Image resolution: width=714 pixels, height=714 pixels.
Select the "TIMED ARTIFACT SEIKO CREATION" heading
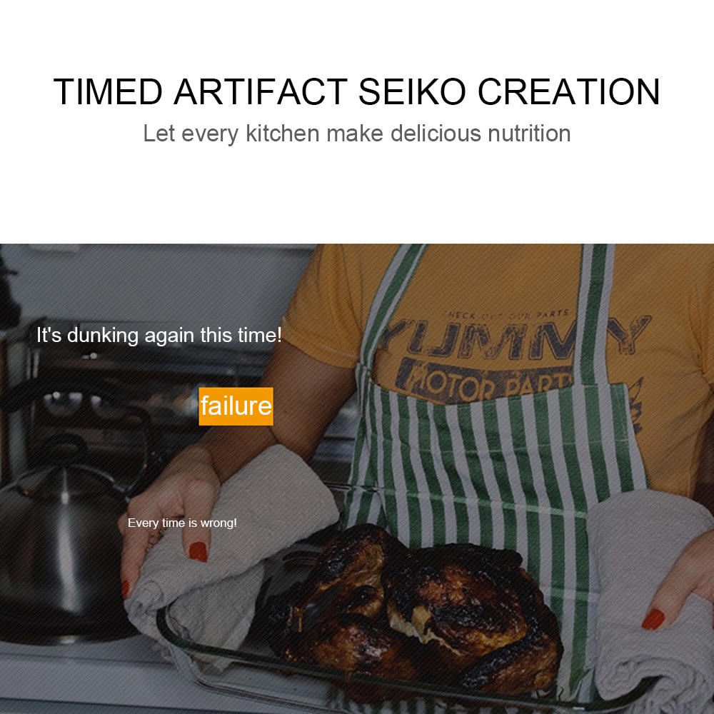(x=356, y=91)
